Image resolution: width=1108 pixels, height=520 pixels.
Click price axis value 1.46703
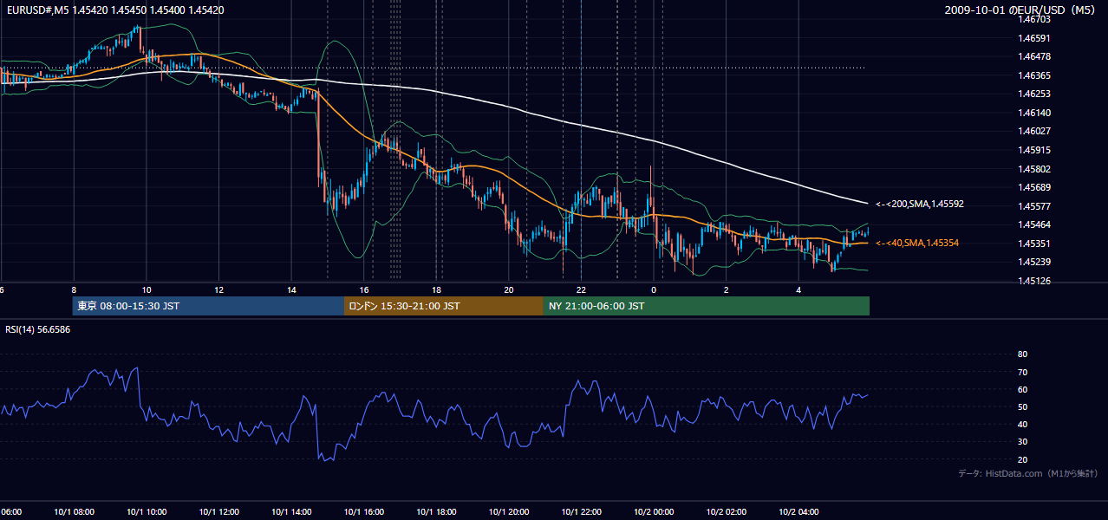click(1033, 19)
